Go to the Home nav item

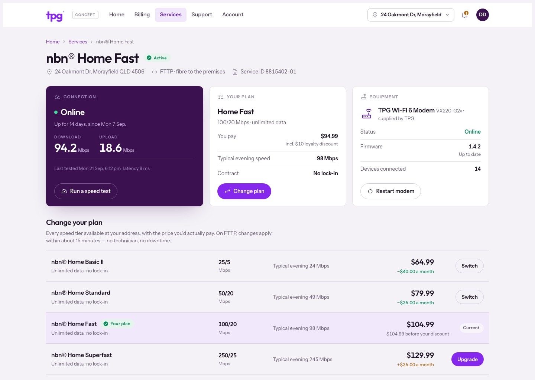pos(117,14)
